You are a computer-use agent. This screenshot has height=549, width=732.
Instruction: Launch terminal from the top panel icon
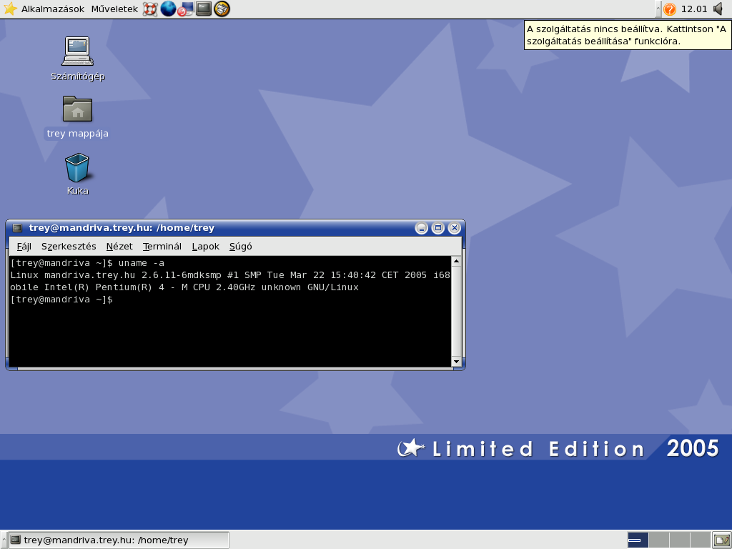click(x=204, y=9)
